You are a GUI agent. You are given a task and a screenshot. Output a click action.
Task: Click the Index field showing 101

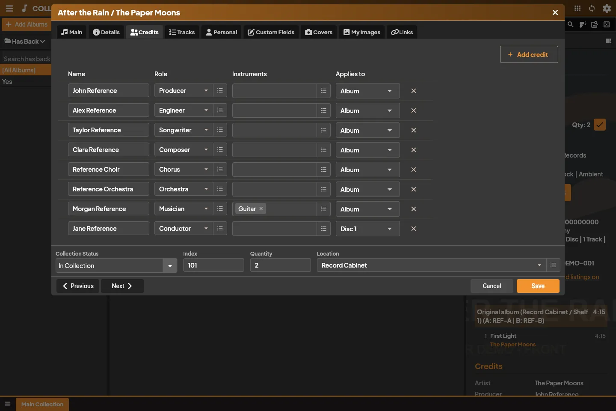(x=213, y=265)
